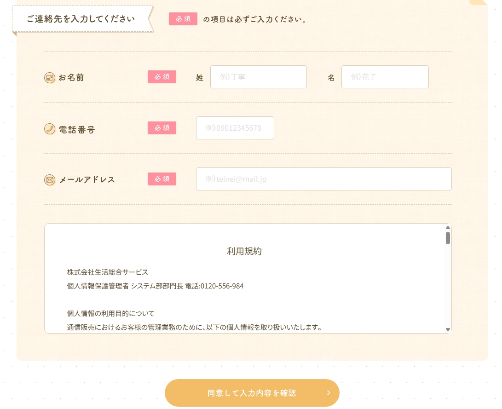The image size is (502, 409).
Task: Select the 電話番号 phone number input field
Action: click(x=235, y=128)
